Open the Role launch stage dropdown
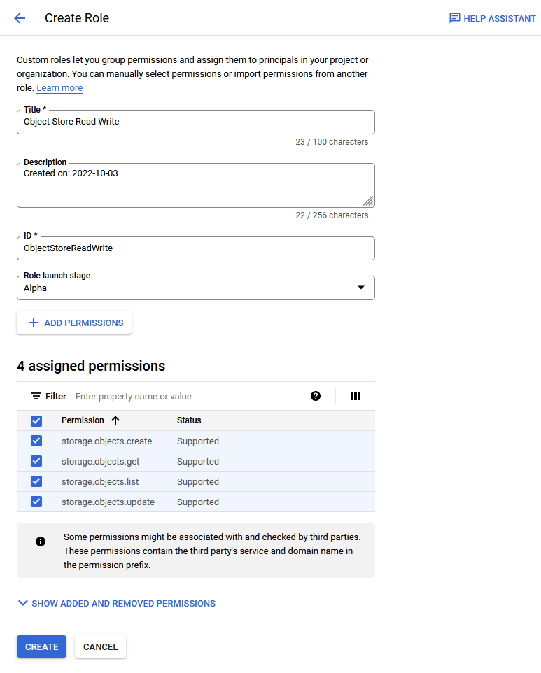Viewport: 541px width, 673px height. [196, 288]
